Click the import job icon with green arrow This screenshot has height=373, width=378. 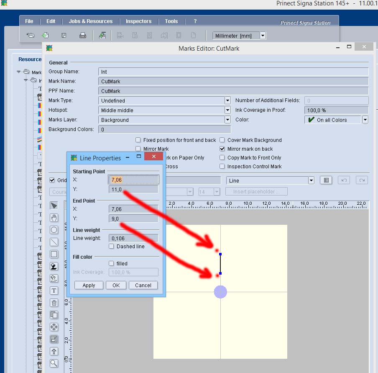pyautogui.click(x=102, y=36)
